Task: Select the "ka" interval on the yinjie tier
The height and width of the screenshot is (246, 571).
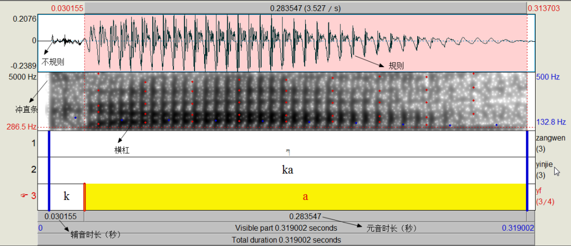Action: pos(288,170)
